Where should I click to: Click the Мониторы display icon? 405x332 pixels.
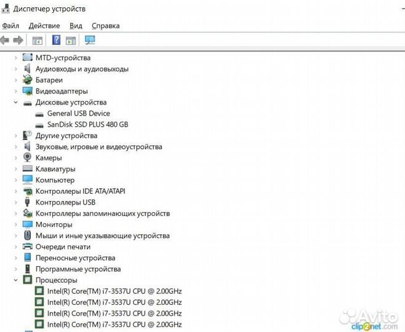pyautogui.click(x=27, y=224)
